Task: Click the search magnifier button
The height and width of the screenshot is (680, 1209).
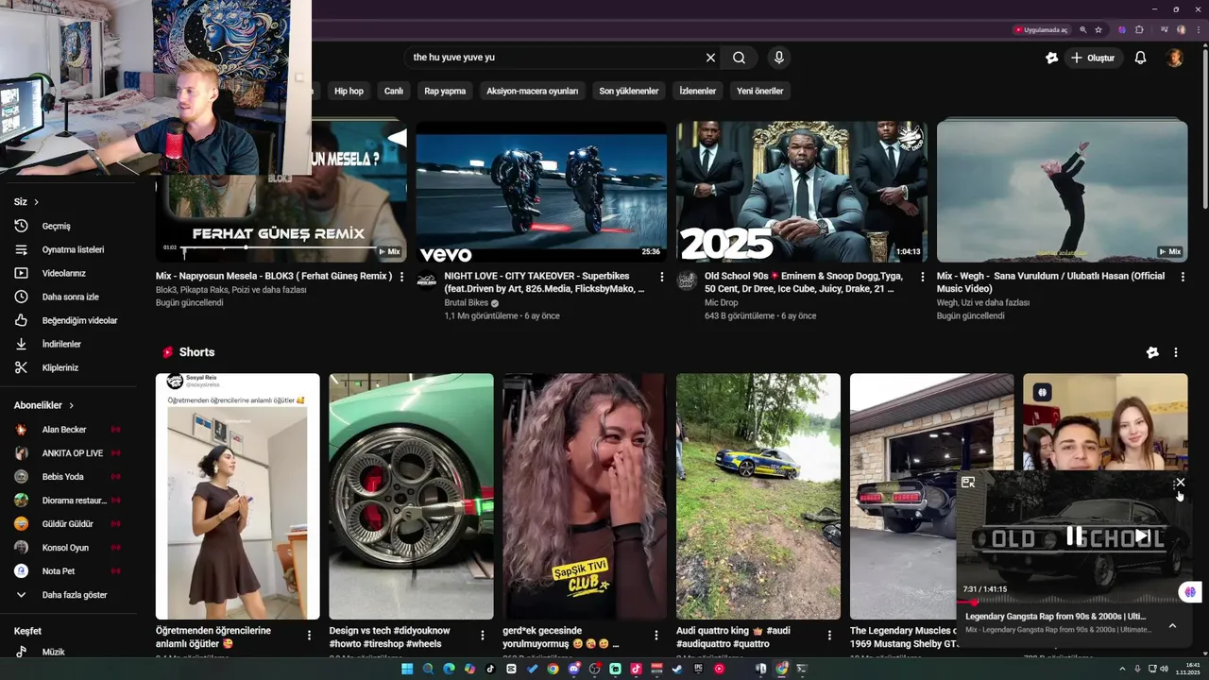Action: [x=739, y=58]
